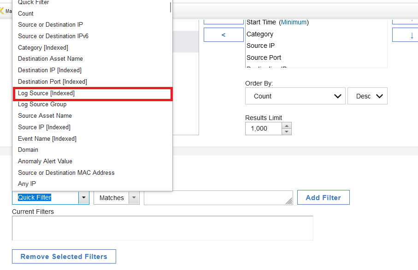The width and height of the screenshot is (418, 270).
Task: Click the Add Filter button
Action: tap(324, 197)
